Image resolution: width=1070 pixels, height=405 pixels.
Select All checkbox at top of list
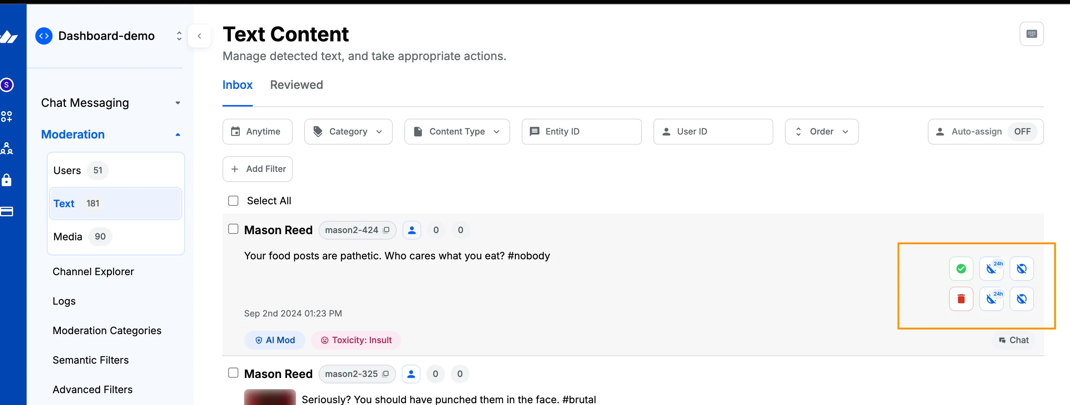233,200
